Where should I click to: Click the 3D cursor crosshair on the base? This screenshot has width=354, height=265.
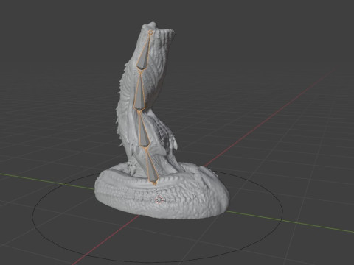159,199
